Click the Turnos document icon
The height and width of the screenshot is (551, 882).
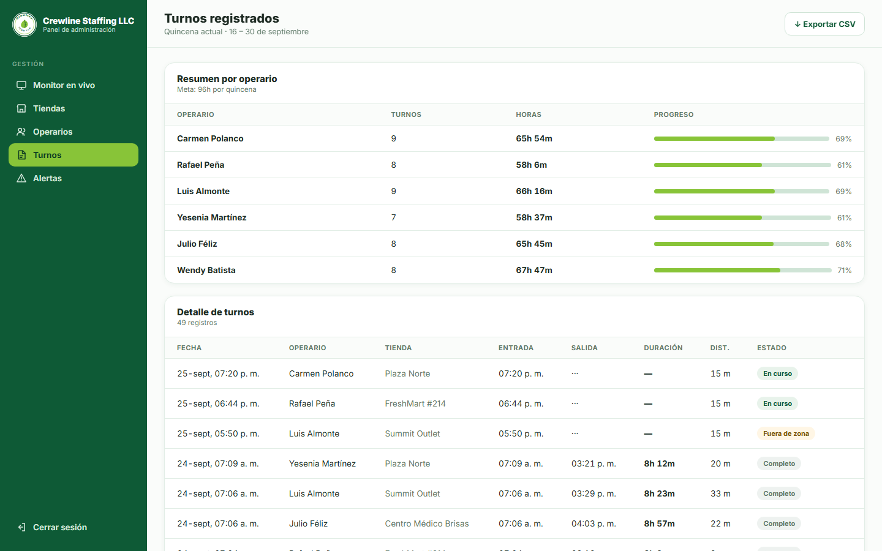21,155
